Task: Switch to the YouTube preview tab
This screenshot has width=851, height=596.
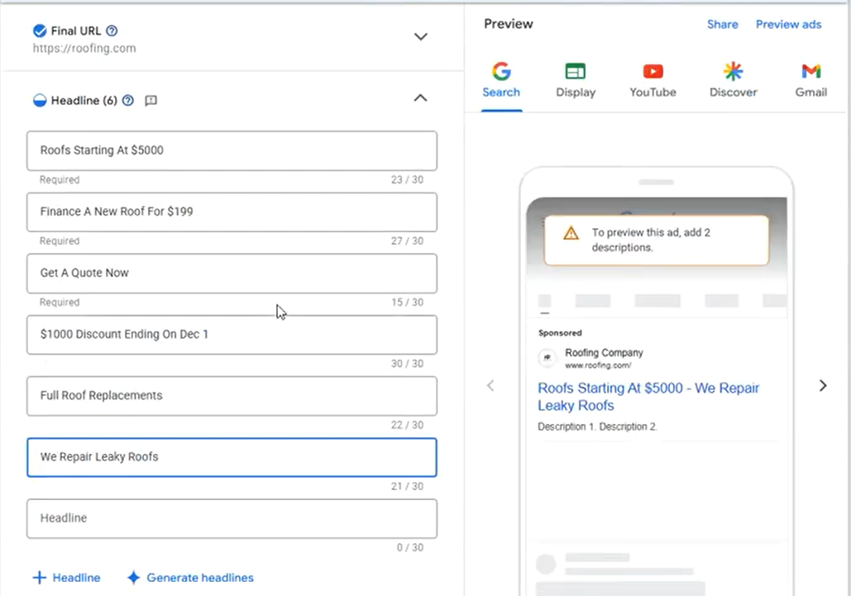Action: click(x=653, y=80)
